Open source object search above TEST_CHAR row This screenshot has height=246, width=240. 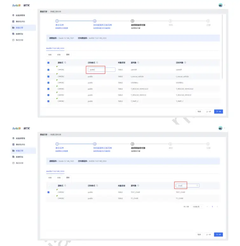click(138, 186)
